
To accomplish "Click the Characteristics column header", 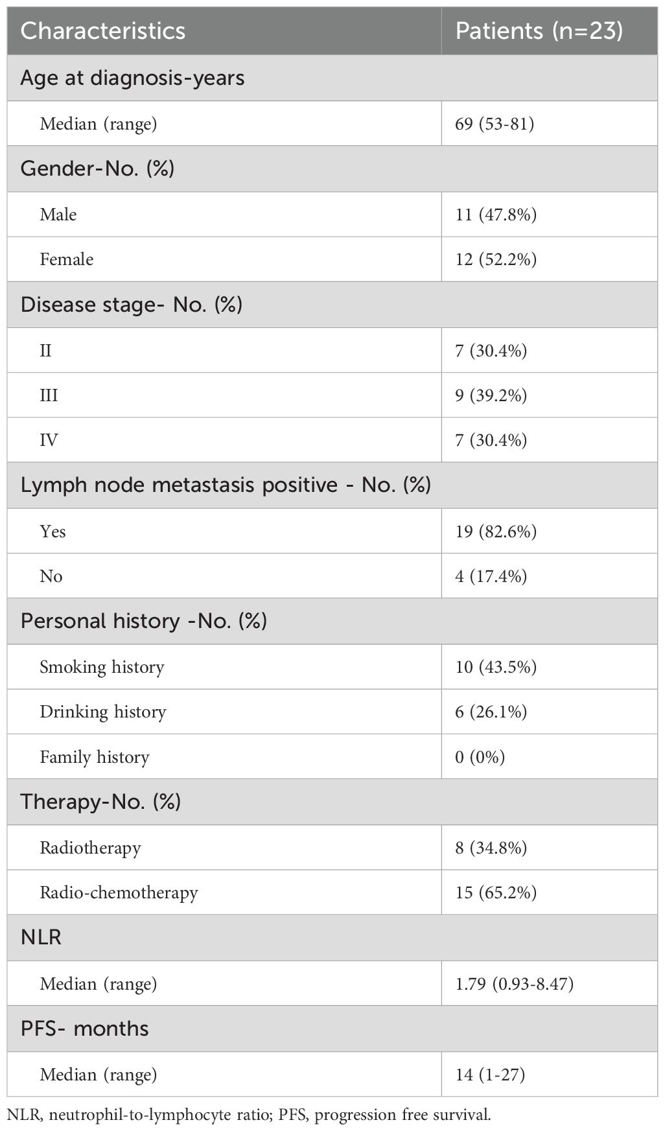I will click(x=103, y=31).
